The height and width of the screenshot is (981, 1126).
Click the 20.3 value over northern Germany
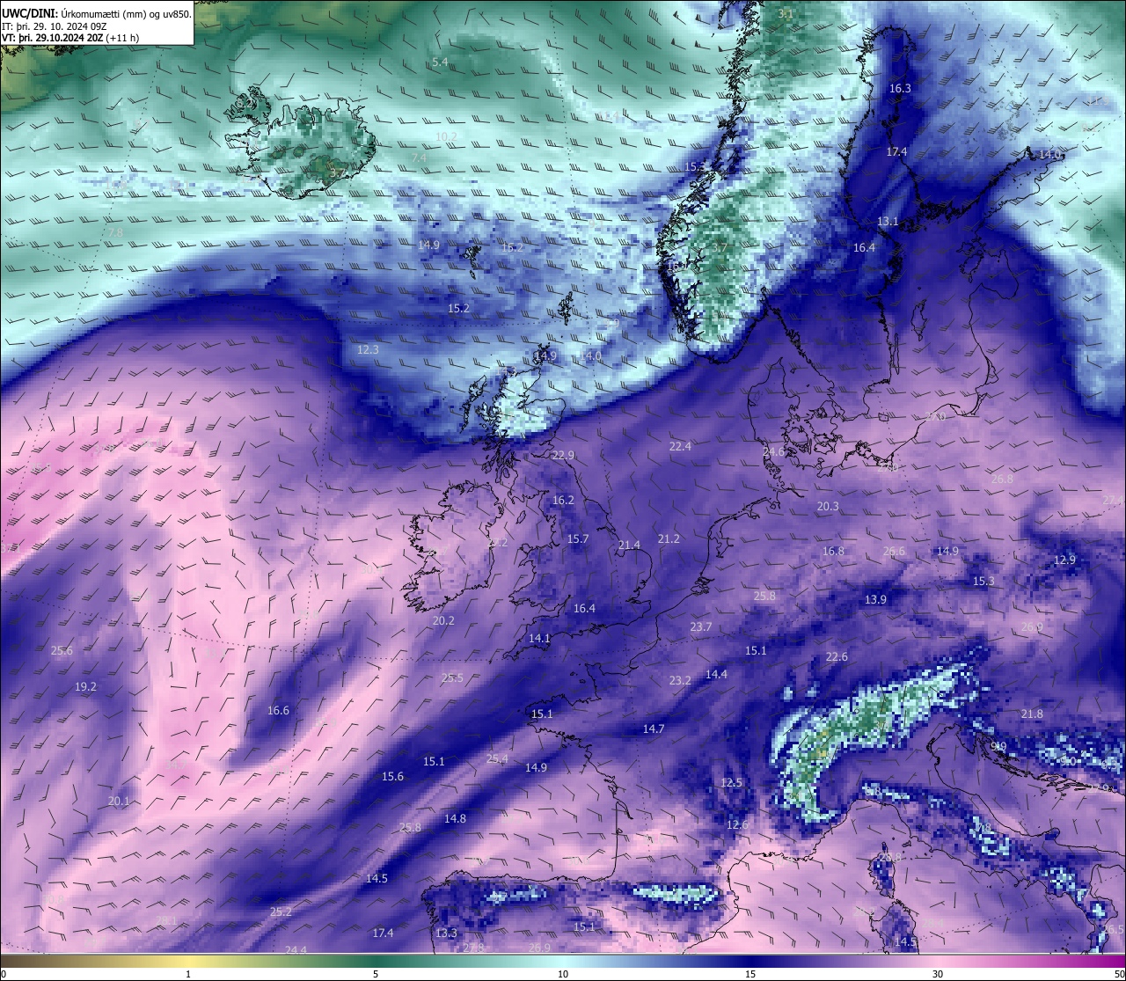tap(828, 507)
